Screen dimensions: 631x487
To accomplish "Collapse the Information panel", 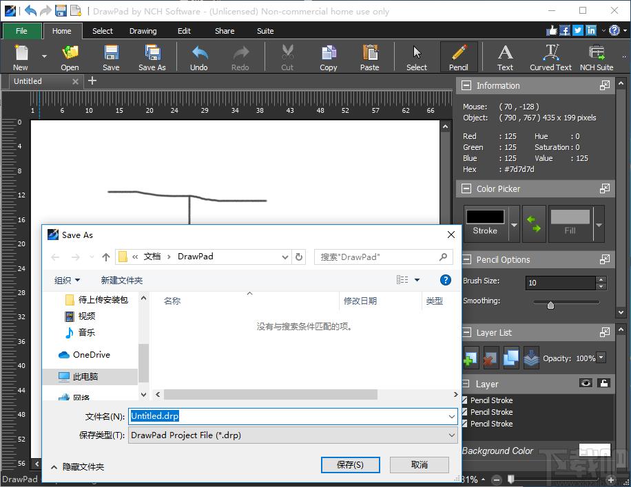I will pyautogui.click(x=466, y=85).
